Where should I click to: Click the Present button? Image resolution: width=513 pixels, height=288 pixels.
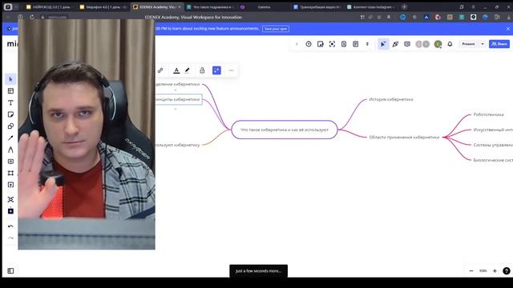point(468,44)
